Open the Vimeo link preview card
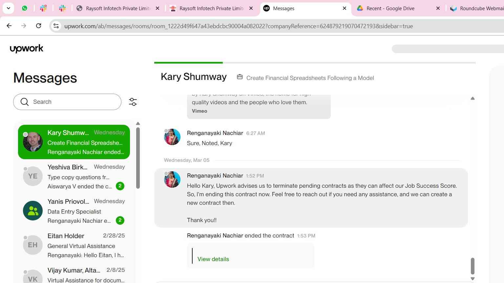This screenshot has height=283, width=504. (259, 106)
